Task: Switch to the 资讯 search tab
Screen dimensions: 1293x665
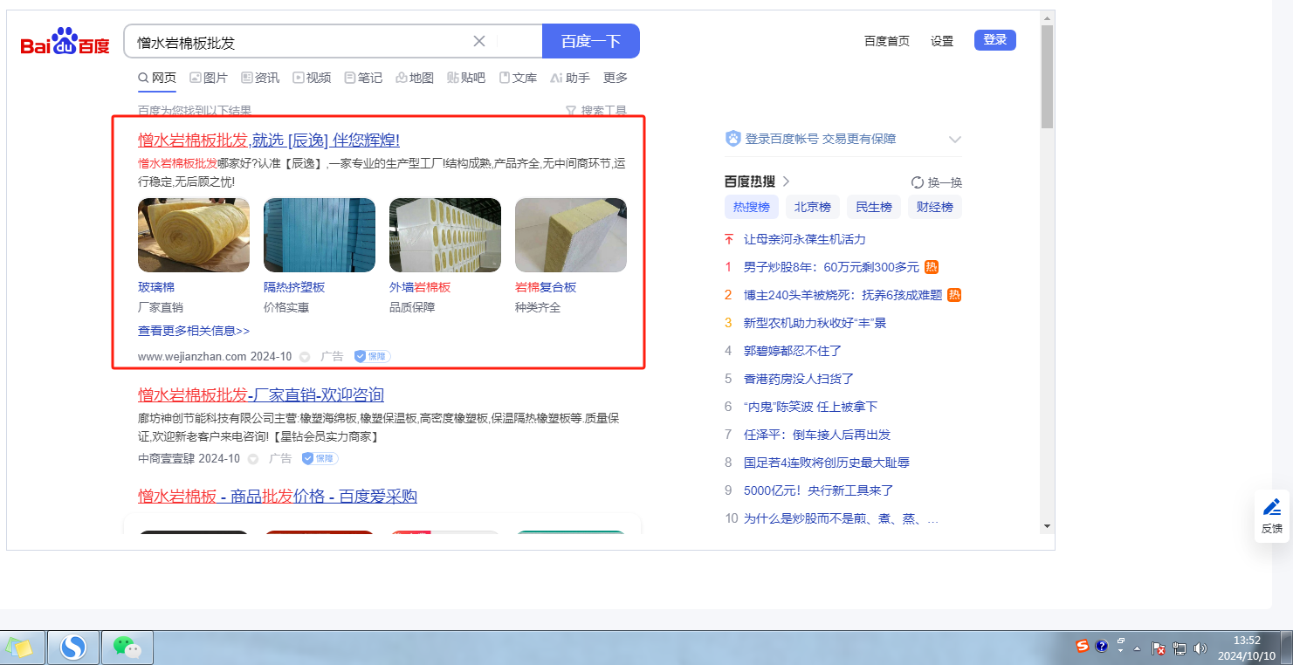Action: pos(260,78)
